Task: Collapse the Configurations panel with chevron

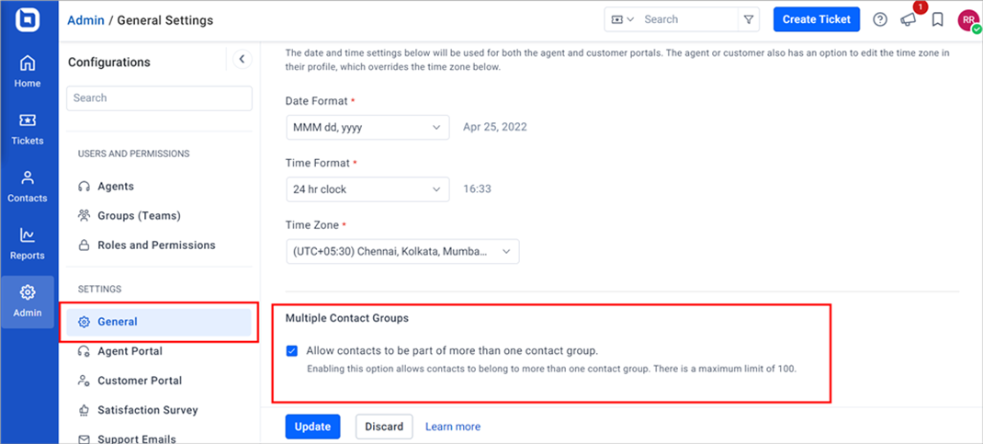Action: coord(242,60)
